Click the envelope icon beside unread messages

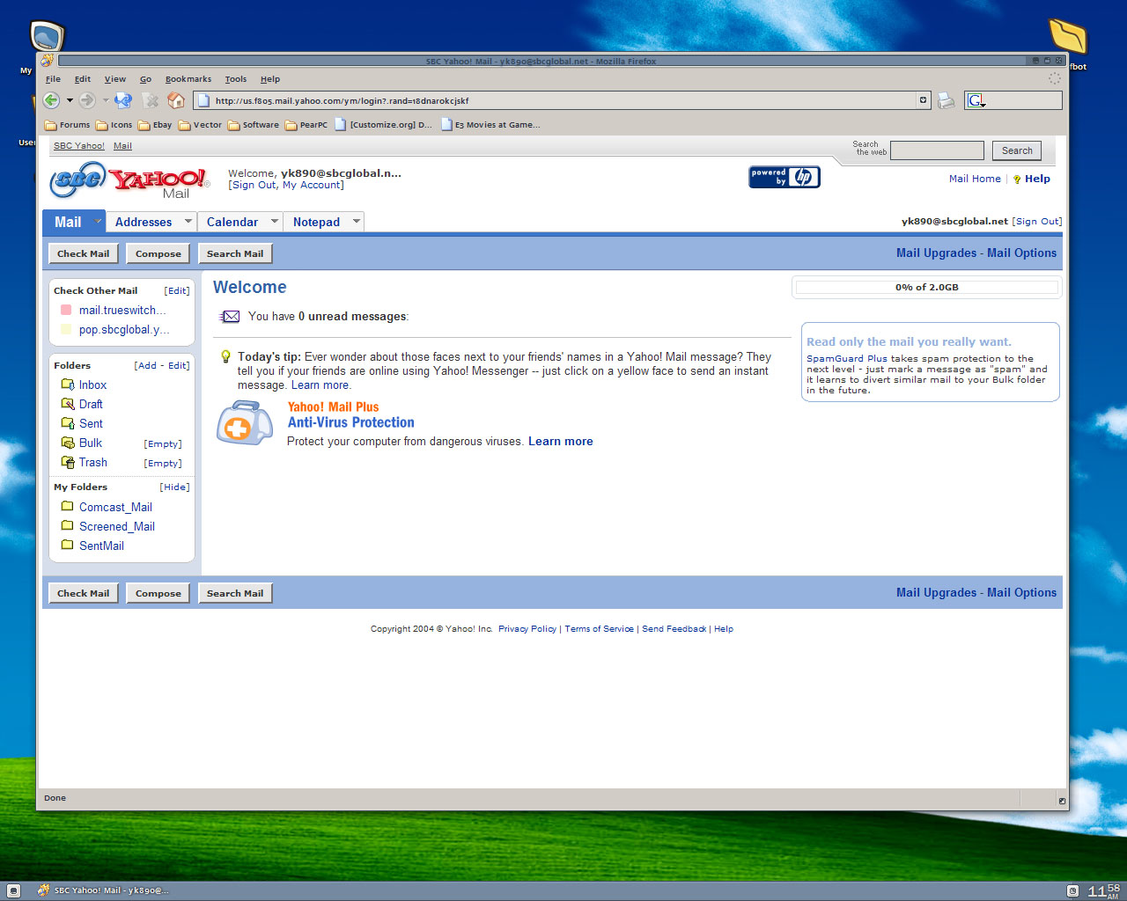point(230,317)
